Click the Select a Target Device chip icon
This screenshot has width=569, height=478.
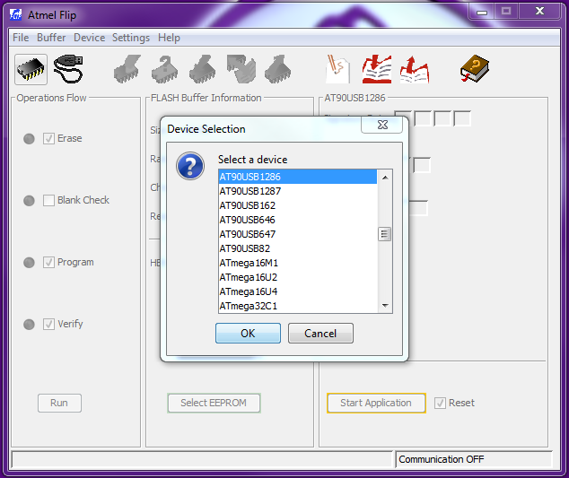point(31,69)
